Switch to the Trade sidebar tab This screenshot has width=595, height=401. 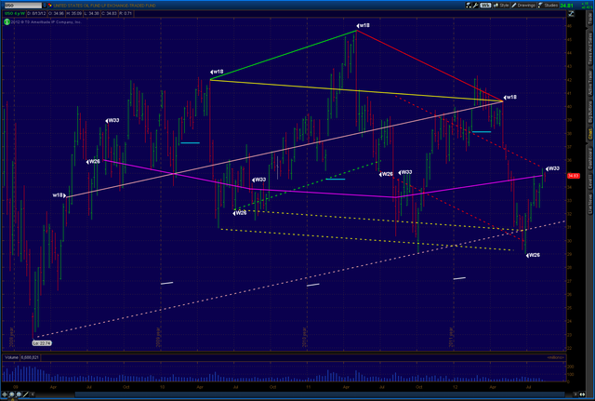pos(590,19)
